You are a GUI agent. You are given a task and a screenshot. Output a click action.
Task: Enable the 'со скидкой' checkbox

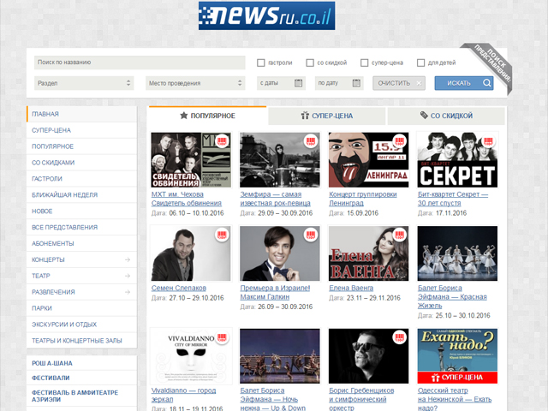click(310, 63)
